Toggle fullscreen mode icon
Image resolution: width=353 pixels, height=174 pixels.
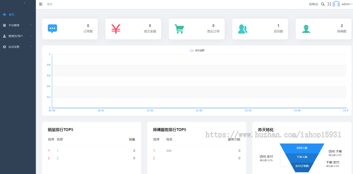pos(329,4)
